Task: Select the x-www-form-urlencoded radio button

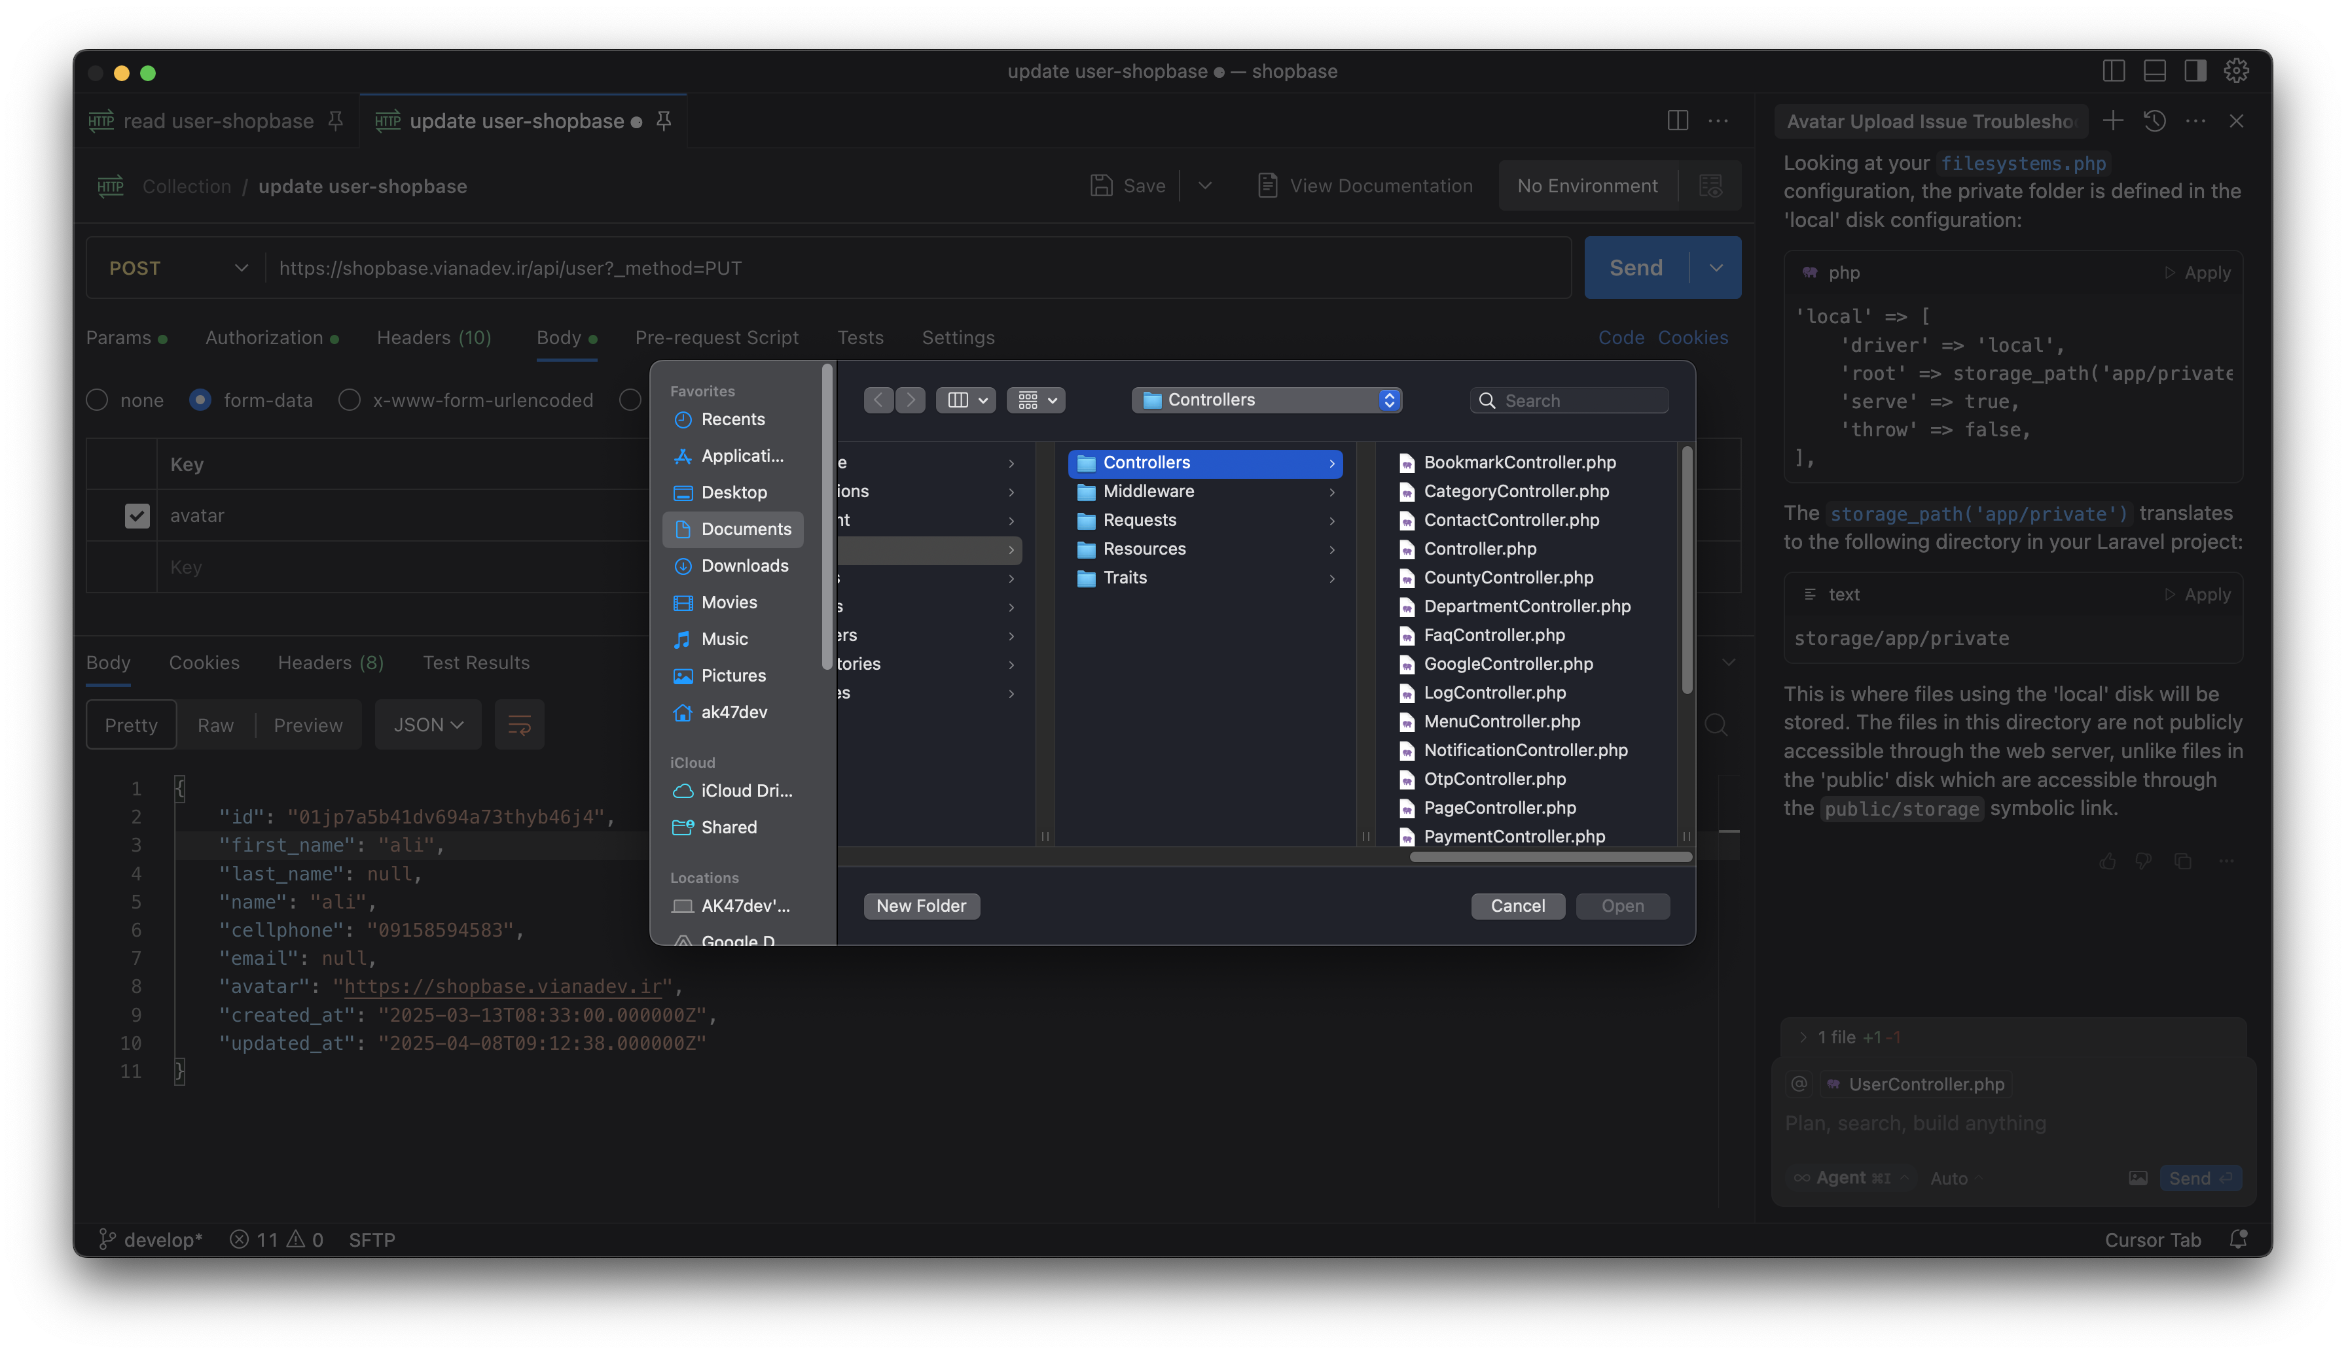Action: (349, 400)
